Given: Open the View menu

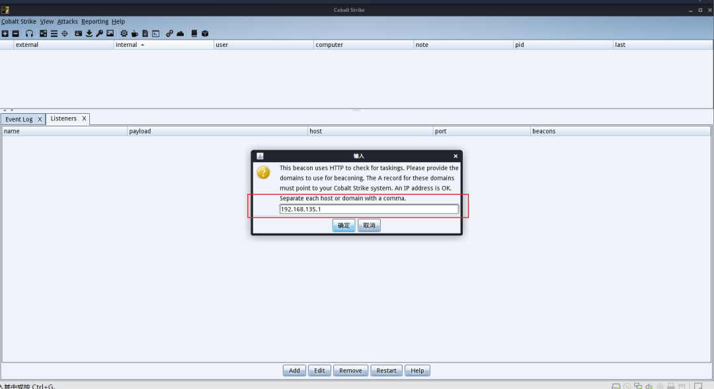Looking at the screenshot, I should (x=46, y=21).
